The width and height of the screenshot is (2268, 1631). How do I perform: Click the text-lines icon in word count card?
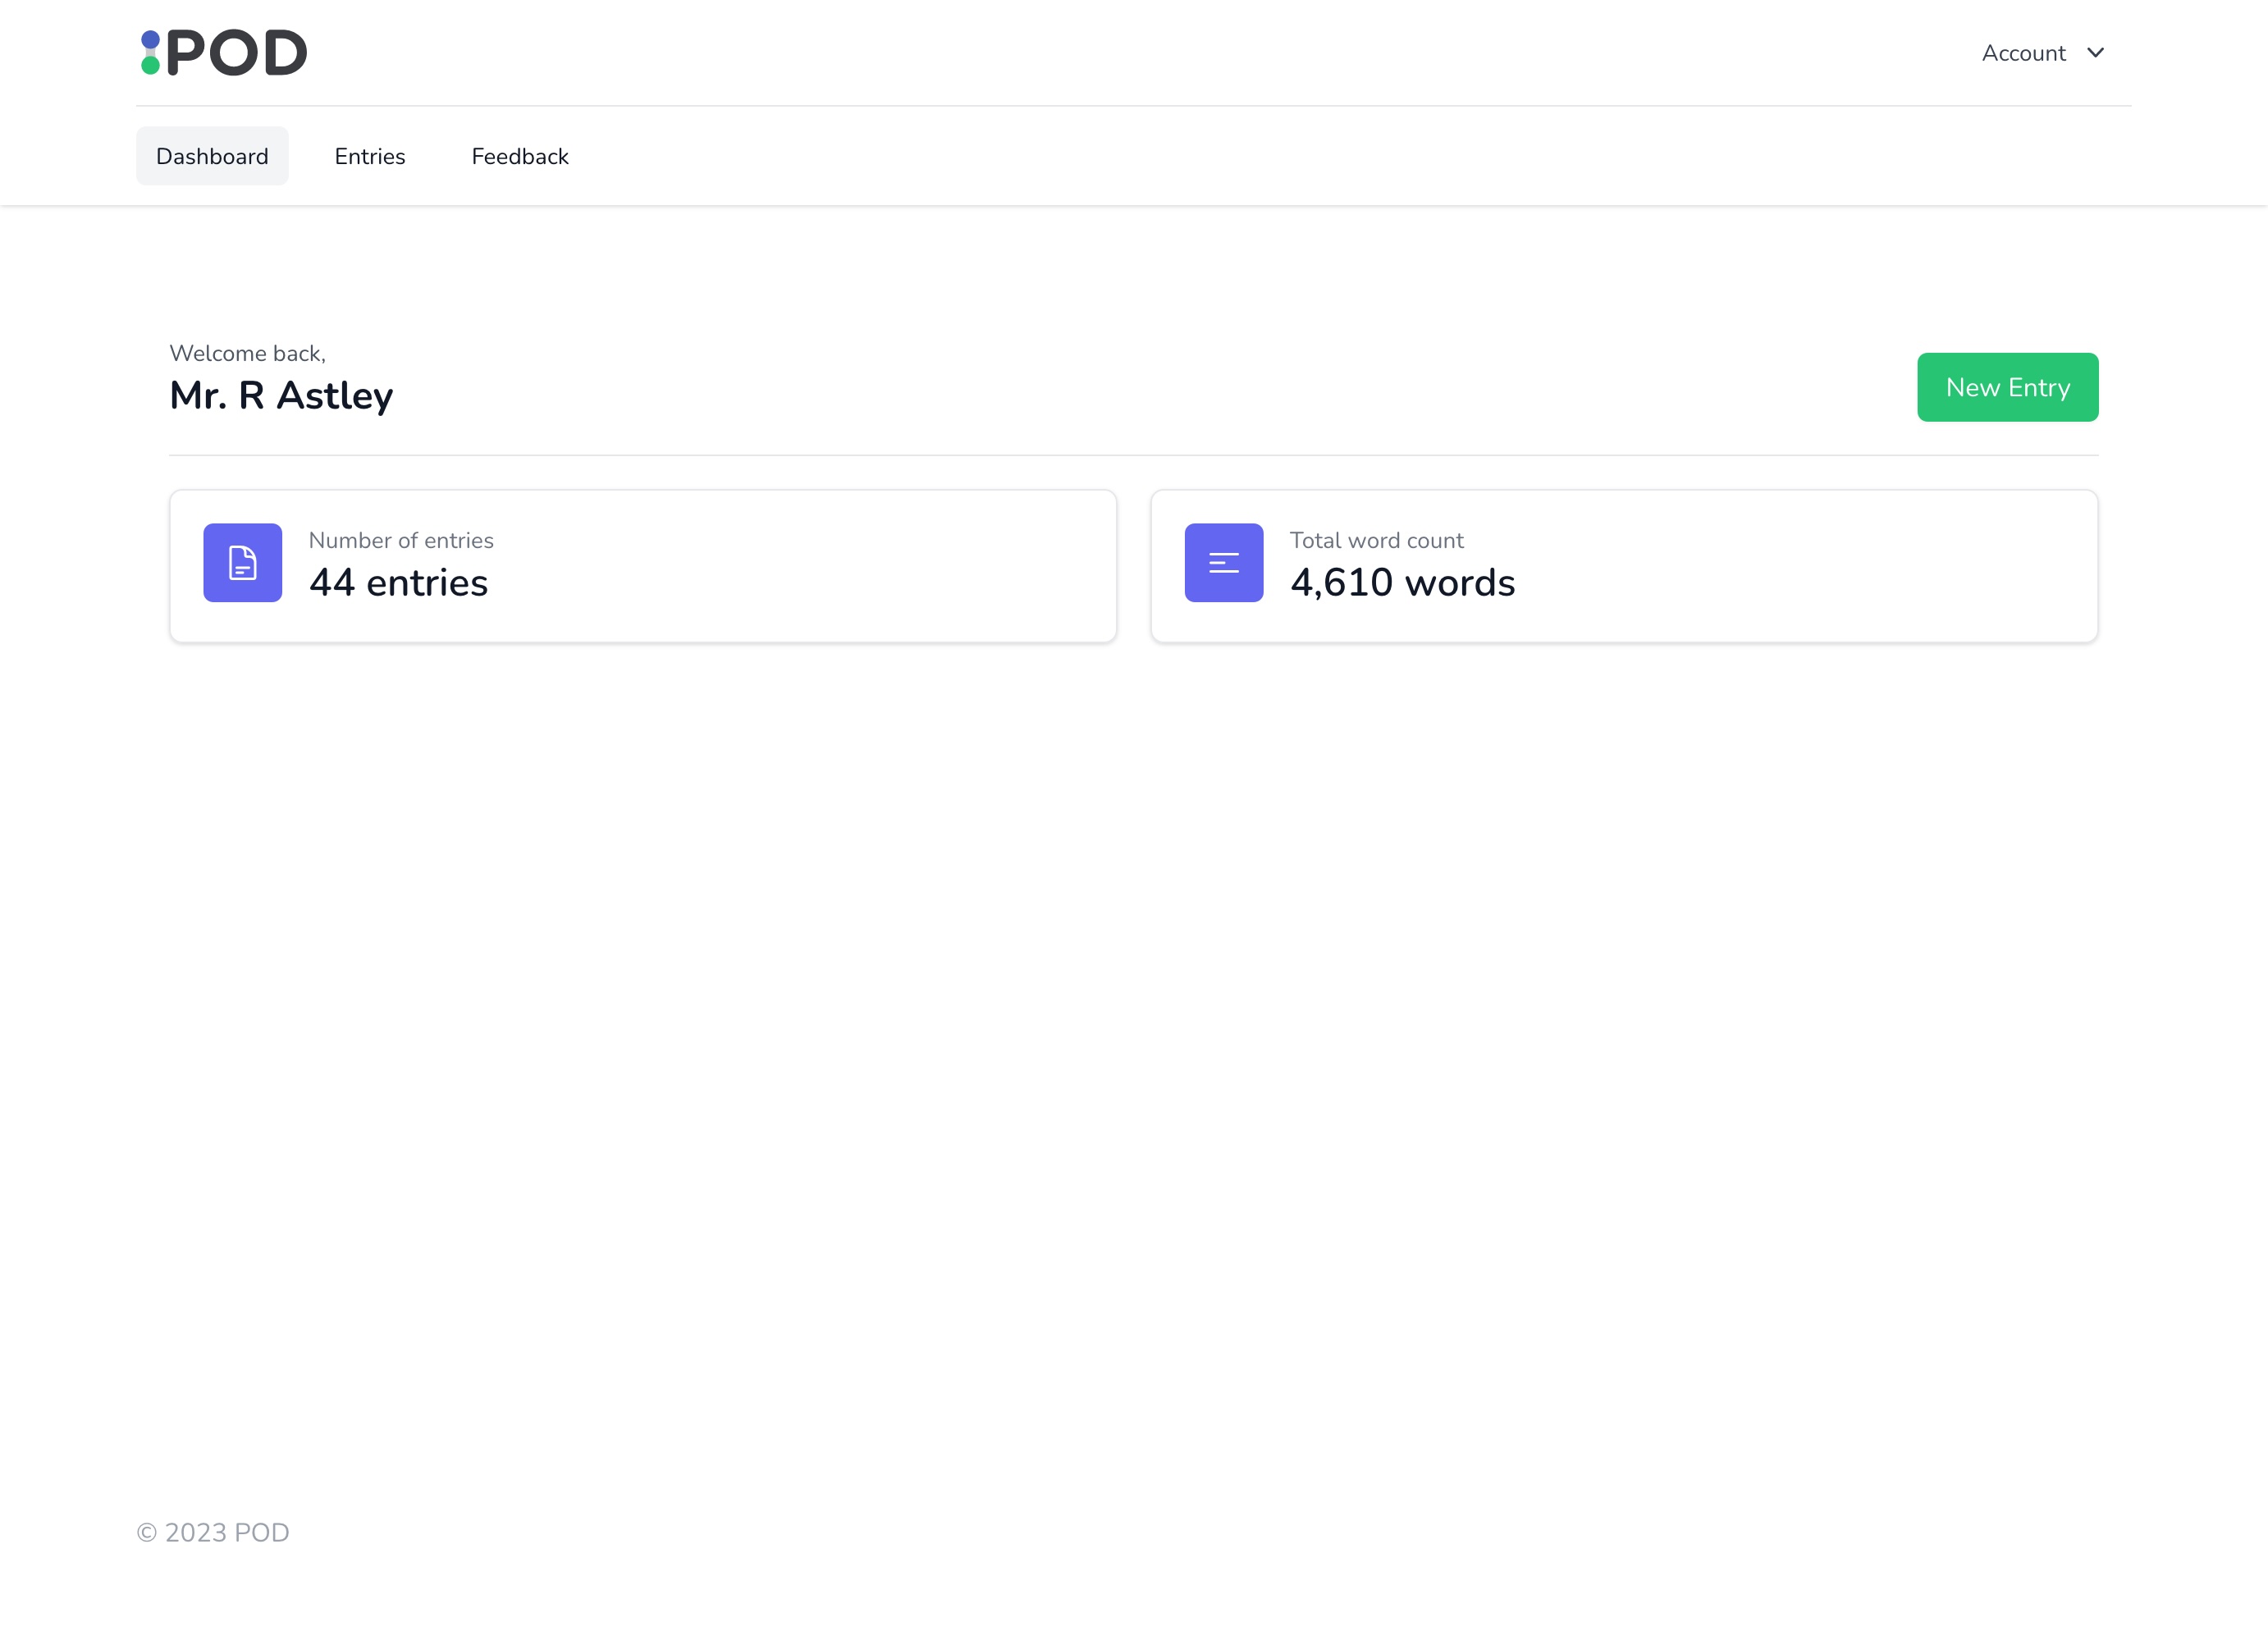(1224, 563)
